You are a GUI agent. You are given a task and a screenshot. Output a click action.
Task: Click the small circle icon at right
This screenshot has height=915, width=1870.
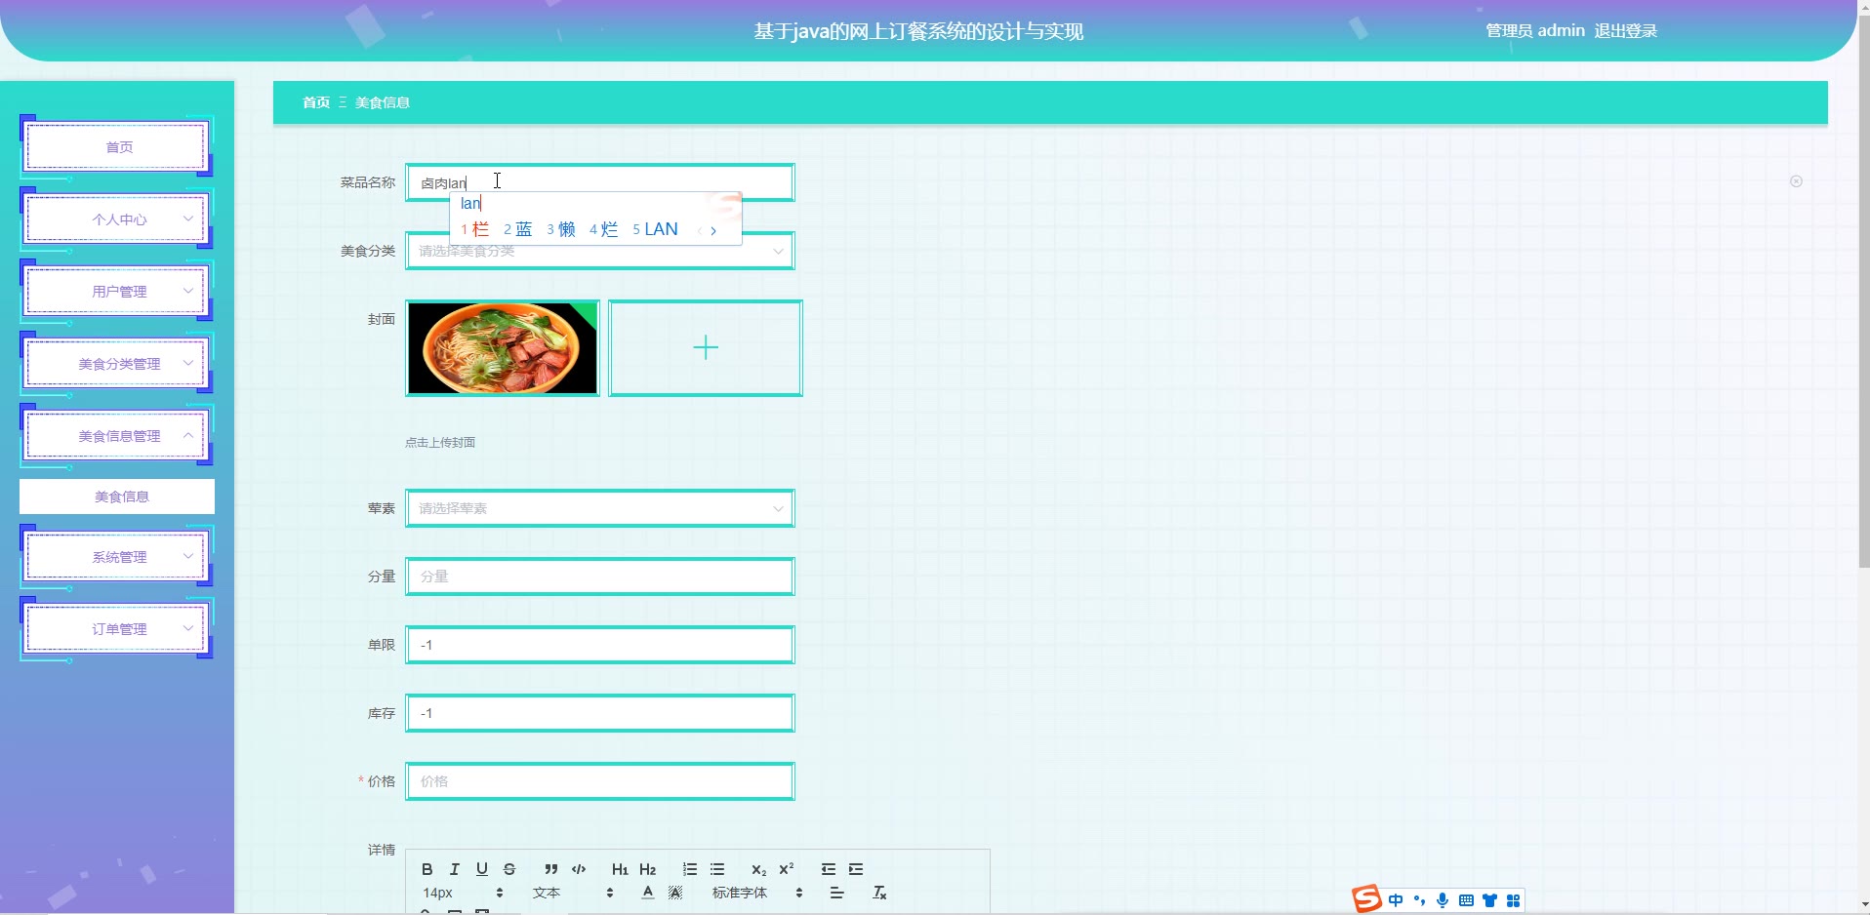click(x=1796, y=181)
